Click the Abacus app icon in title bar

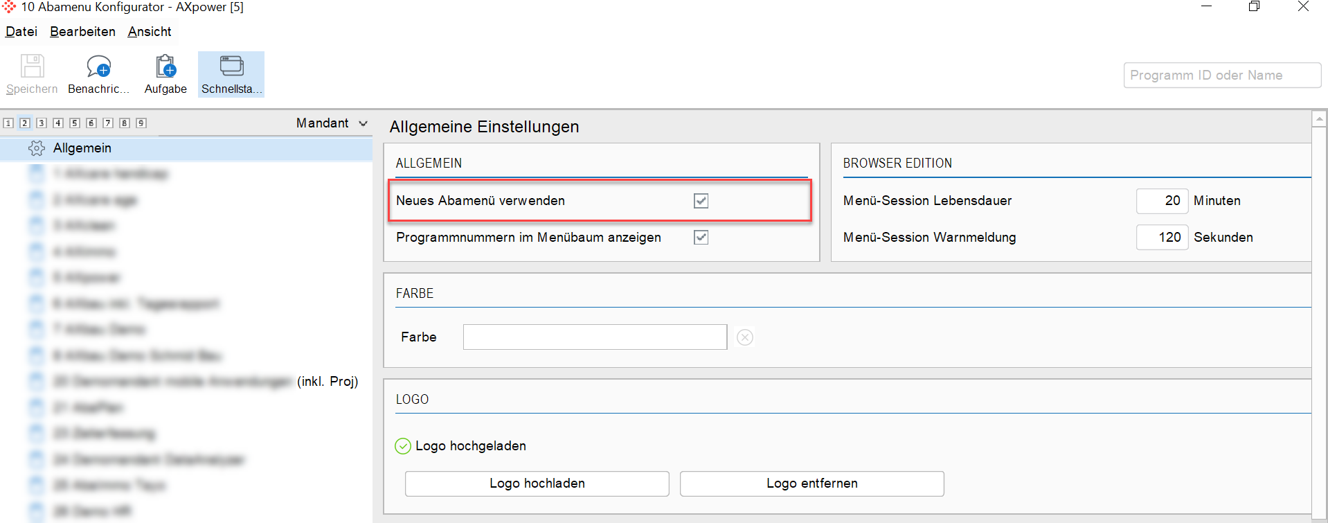tap(9, 7)
